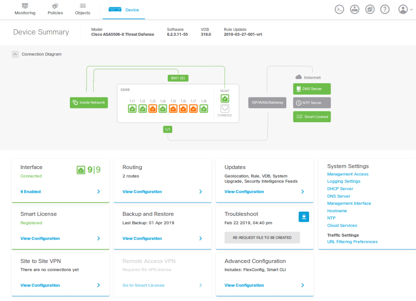The height and width of the screenshot is (301, 416).
Task: Click the CONSOLE port icon
Action: (x=225, y=108)
